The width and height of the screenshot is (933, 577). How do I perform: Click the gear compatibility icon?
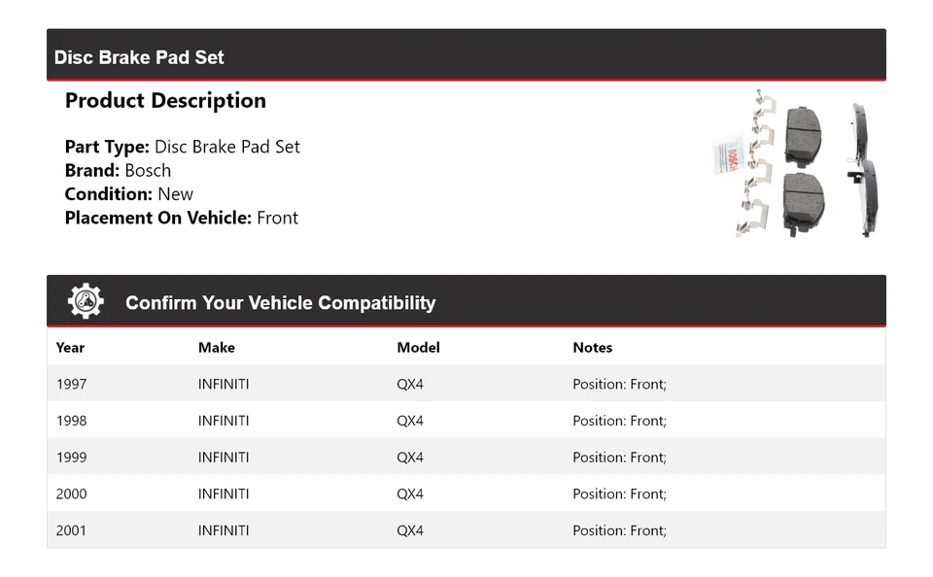tap(86, 301)
